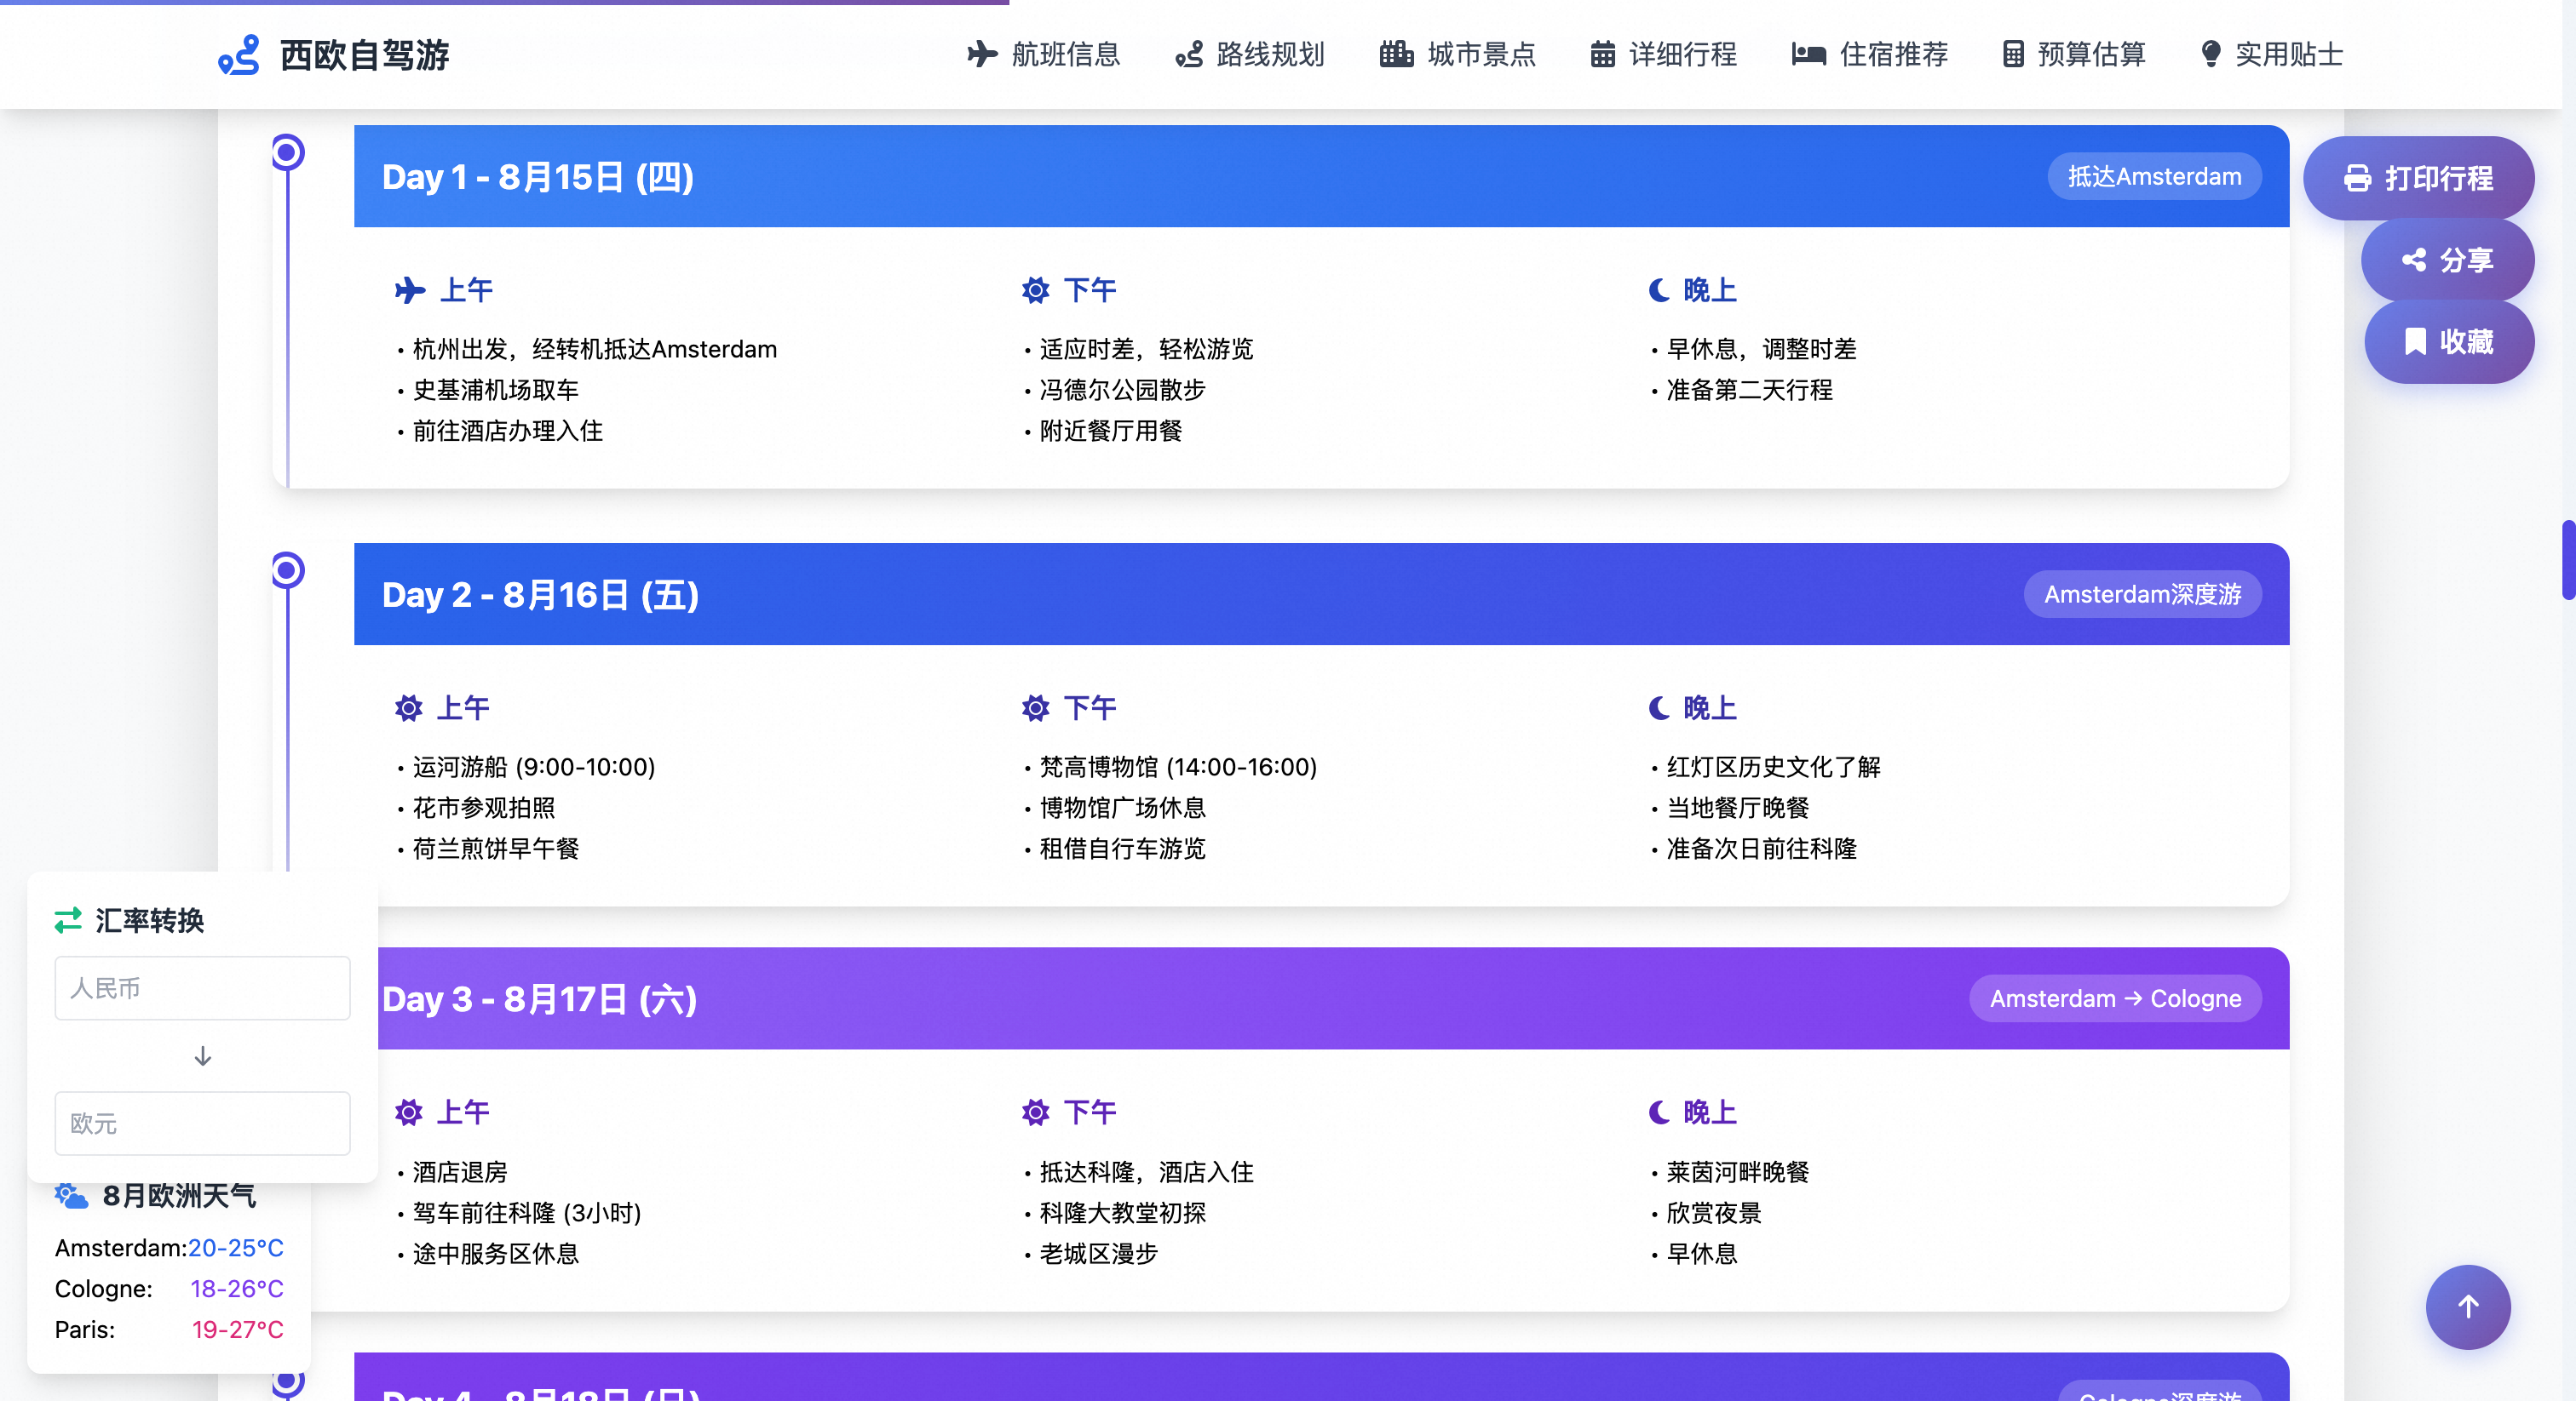Click the calendar icon beside 详细行程
2576x1401 pixels.
[x=1602, y=54]
